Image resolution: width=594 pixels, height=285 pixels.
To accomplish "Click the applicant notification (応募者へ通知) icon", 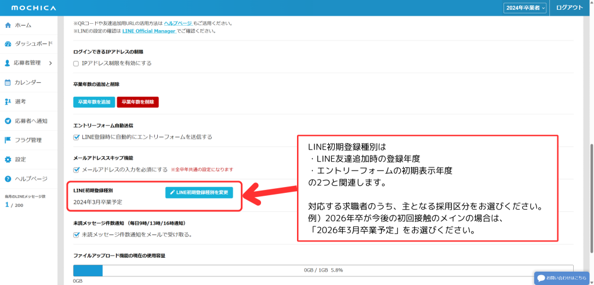I will [8, 121].
